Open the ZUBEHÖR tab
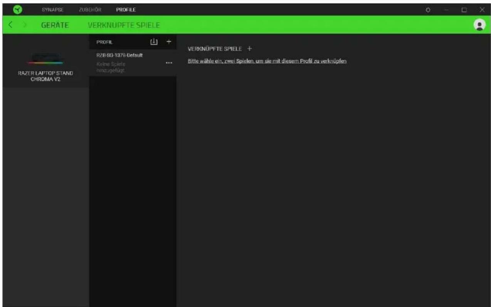The image size is (491, 307). click(90, 9)
